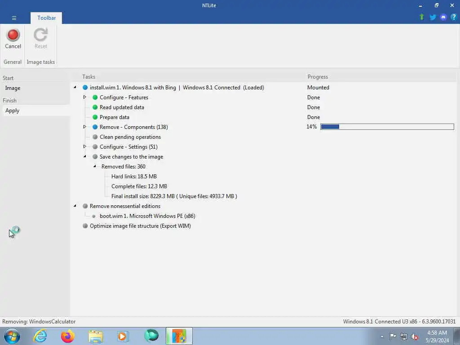Expand Configure - Features node
Screen dimensions: 460x345
84,97
